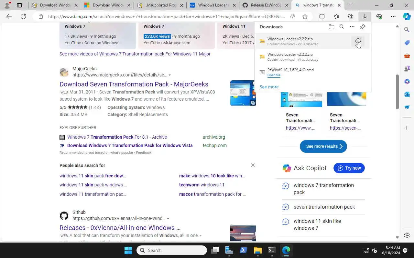Screen dimensions: 414x258
Task: Activate Read aloud icon in address bar
Action: coord(292,16)
